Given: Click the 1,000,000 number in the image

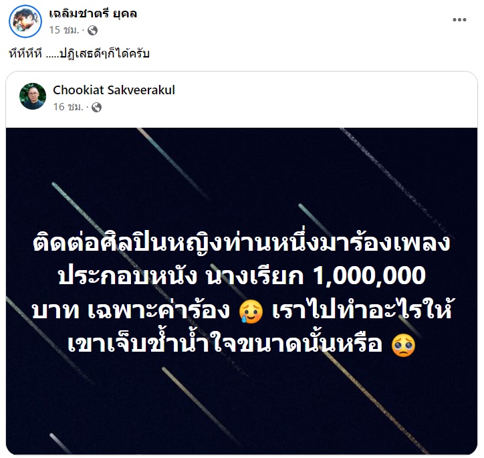Looking at the screenshot, I should (370, 275).
